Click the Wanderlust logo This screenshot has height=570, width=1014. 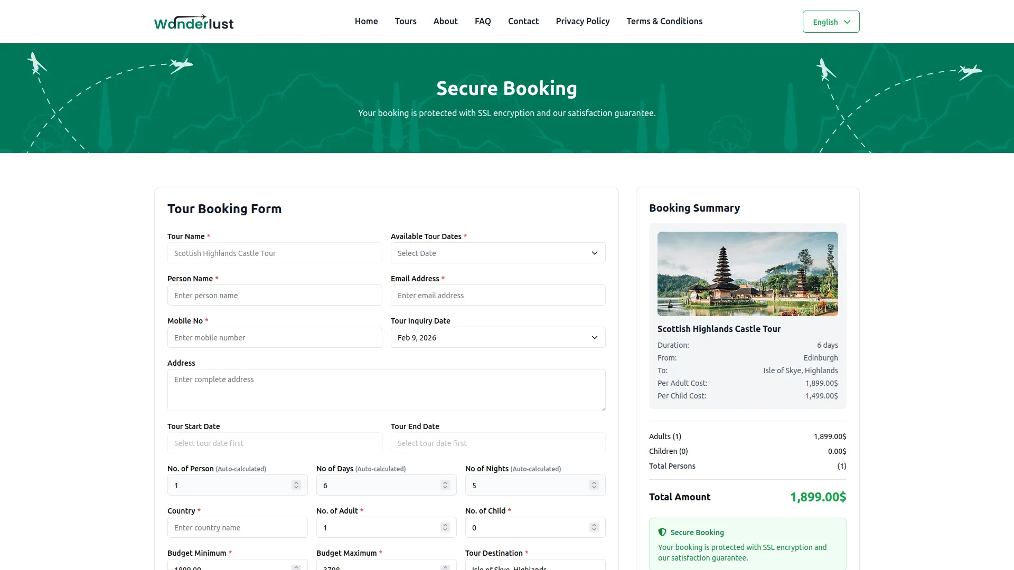pos(194,22)
